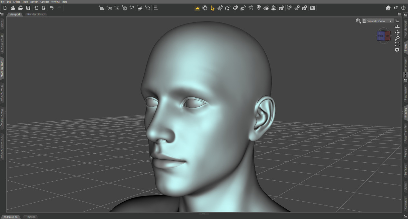Open the Edit menu
408x219 pixels.
[9, 2]
